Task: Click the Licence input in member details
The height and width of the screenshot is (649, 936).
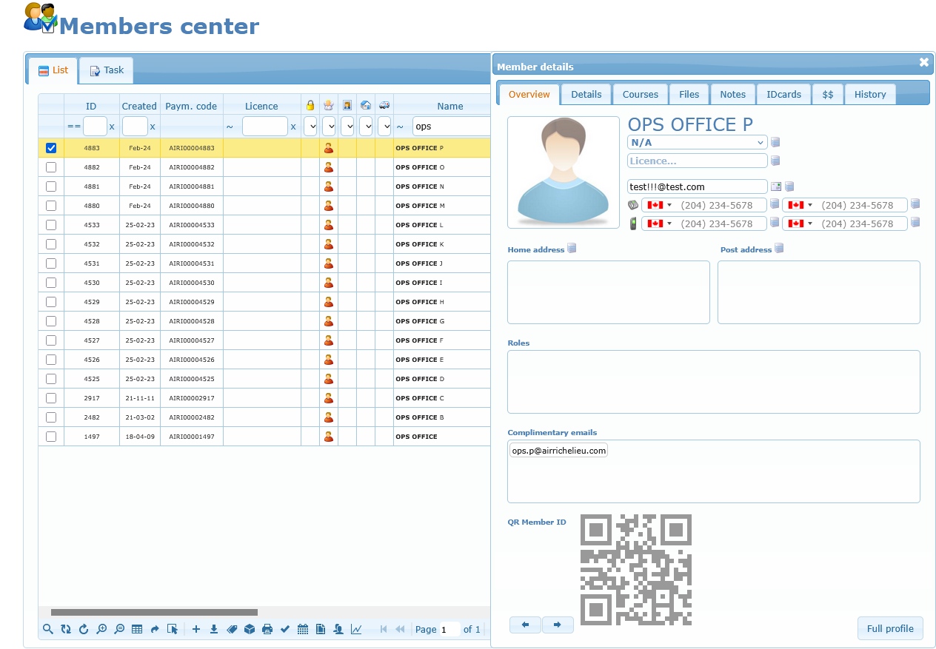Action: (697, 161)
